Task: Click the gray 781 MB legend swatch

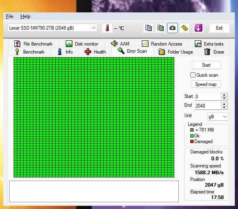Action: [192, 130]
